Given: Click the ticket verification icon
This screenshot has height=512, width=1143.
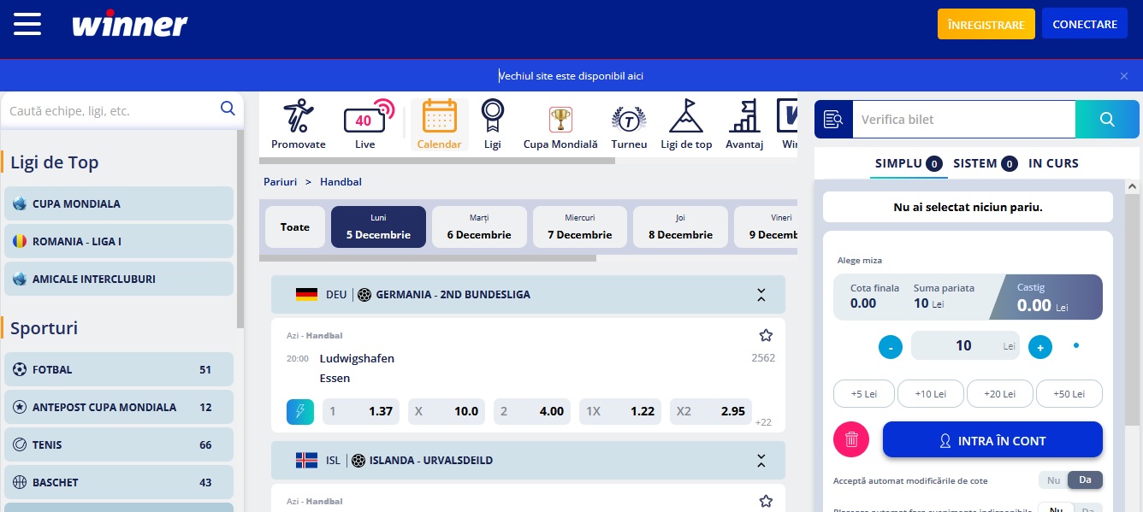Looking at the screenshot, I should [x=833, y=120].
